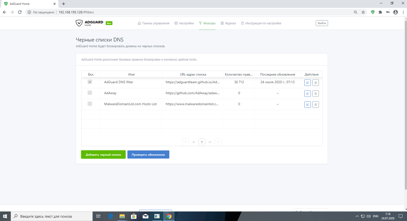Viewport: 407px width, 221px height.
Task: Open File Explorer from the taskbar
Action: 122,216
